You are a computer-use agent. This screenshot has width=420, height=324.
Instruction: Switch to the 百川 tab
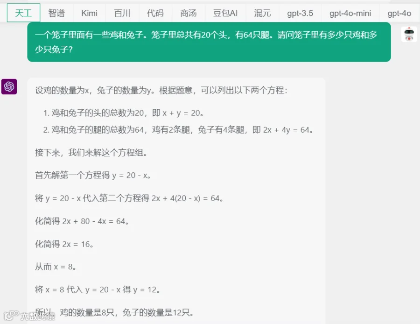point(122,13)
